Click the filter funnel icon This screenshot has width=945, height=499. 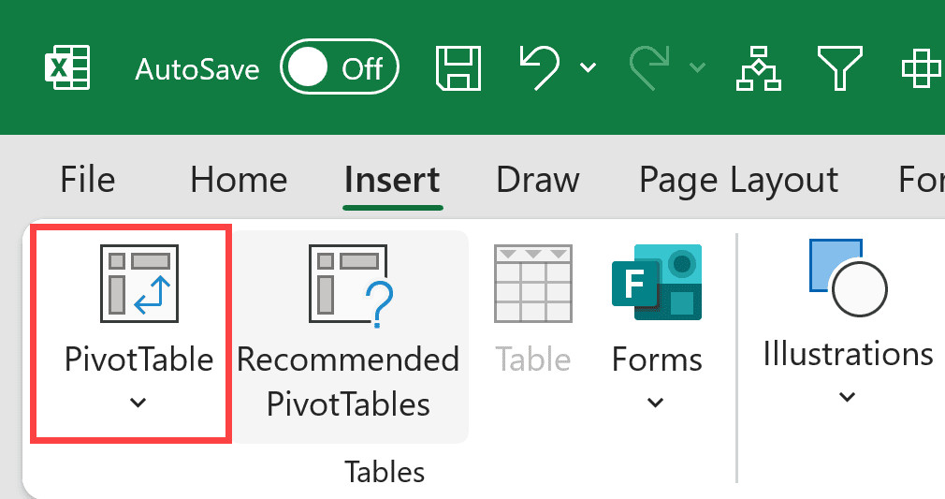839,68
